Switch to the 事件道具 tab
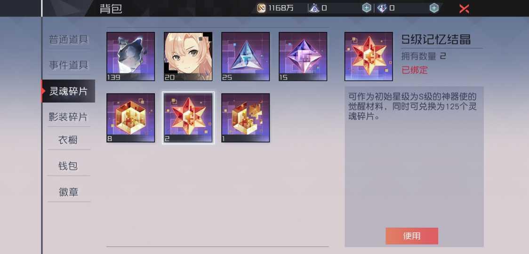 click(69, 65)
